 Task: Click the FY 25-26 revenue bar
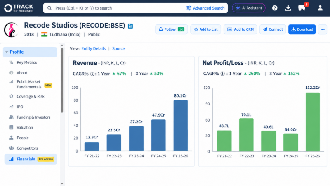tap(181, 126)
